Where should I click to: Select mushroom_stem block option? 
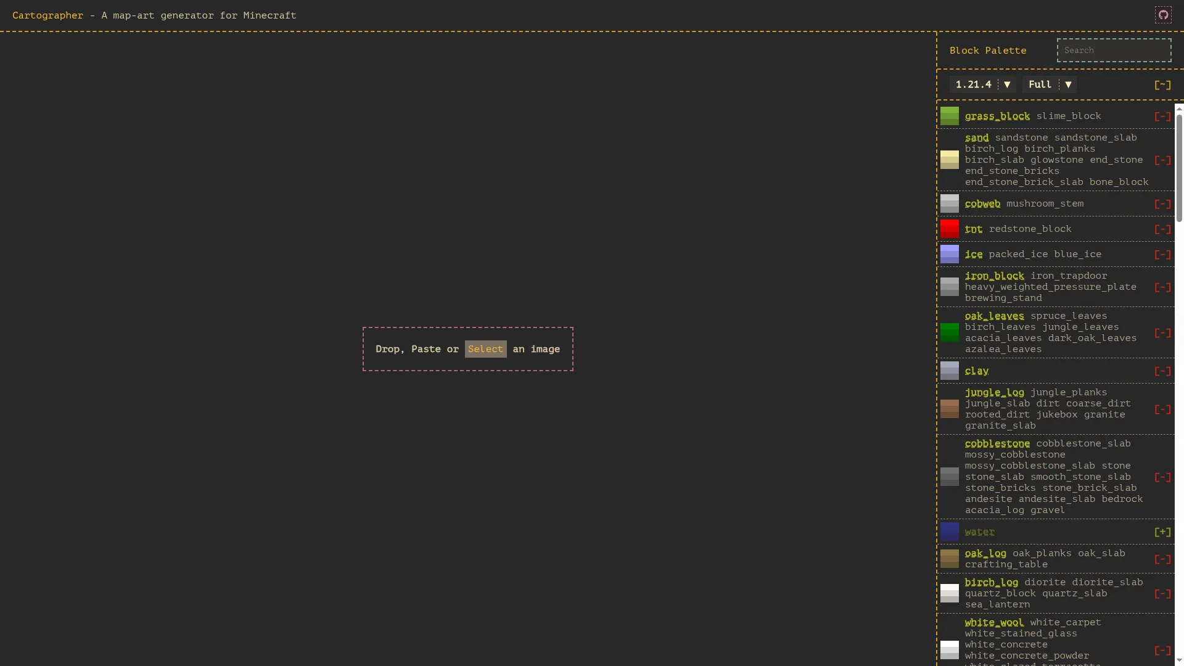(1045, 203)
